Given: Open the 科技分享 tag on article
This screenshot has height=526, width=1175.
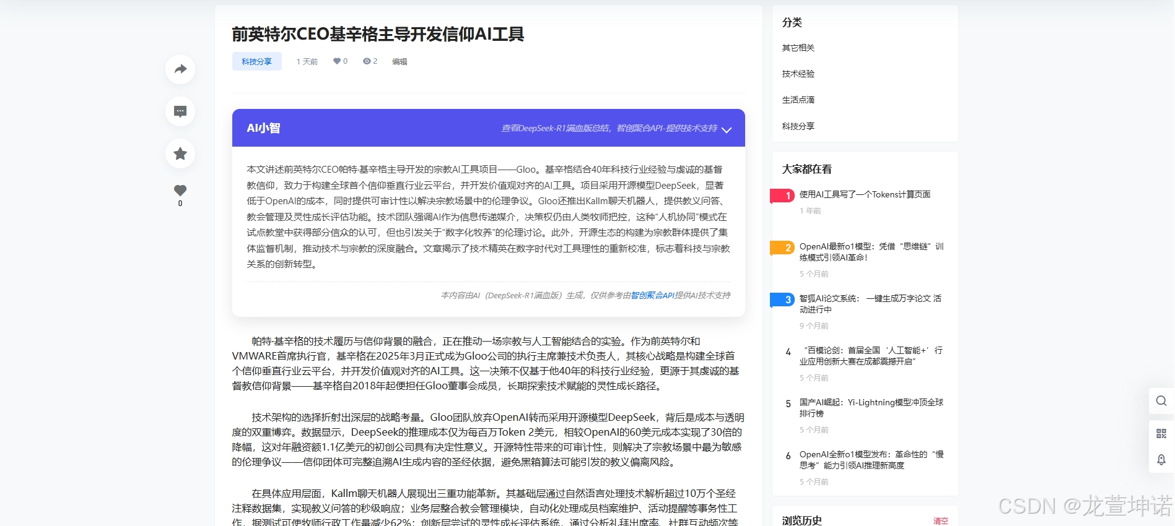Looking at the screenshot, I should point(256,61).
